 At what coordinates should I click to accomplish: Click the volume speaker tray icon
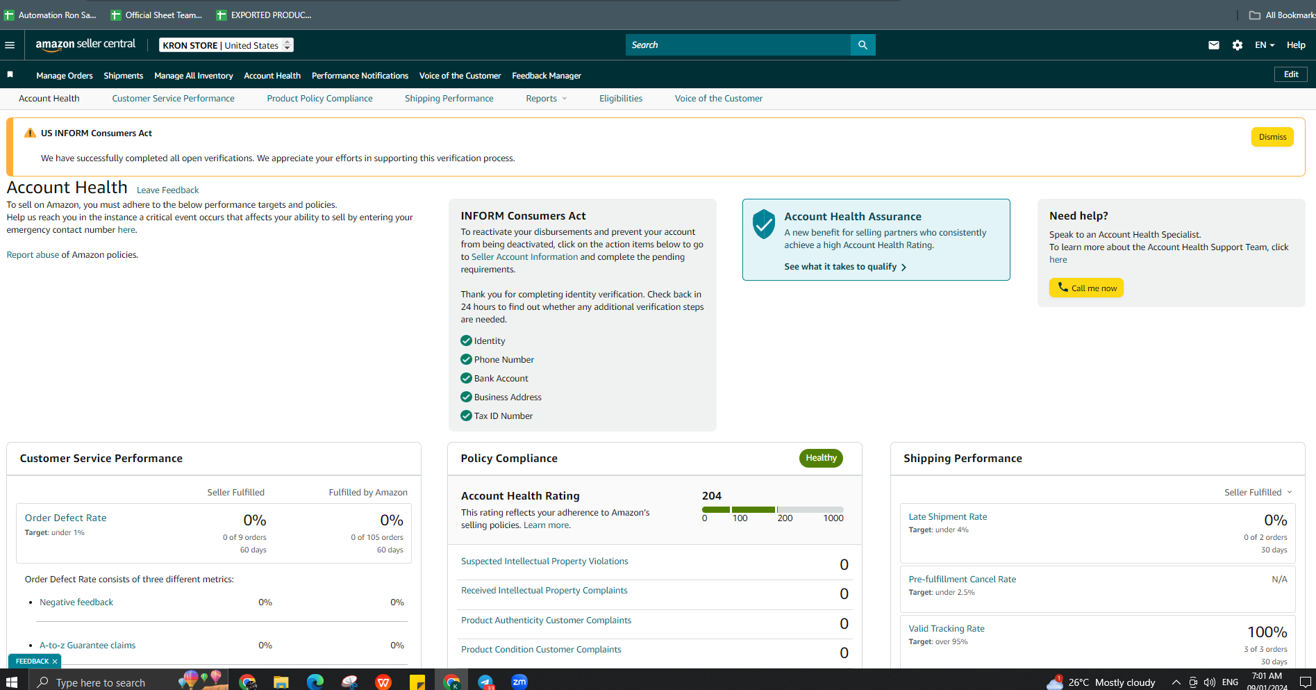(1210, 682)
